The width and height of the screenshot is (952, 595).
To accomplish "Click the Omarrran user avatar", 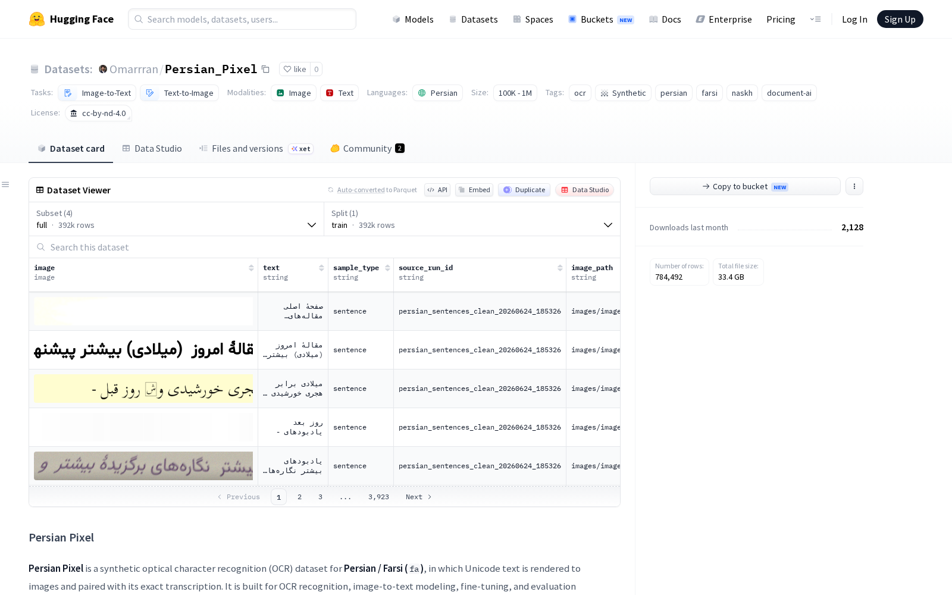I will [103, 69].
